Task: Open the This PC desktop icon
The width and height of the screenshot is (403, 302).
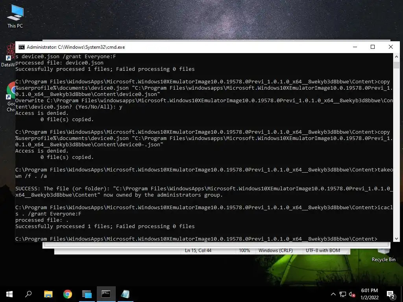Action: click(15, 16)
